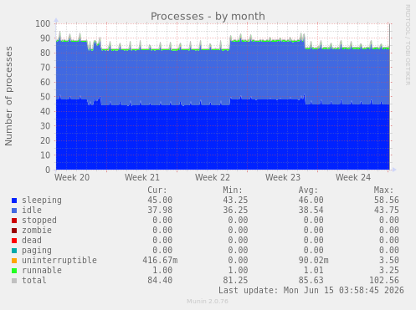Click the 'Avg:' column header
Viewport: 416px width, 310px height.
coord(308,191)
